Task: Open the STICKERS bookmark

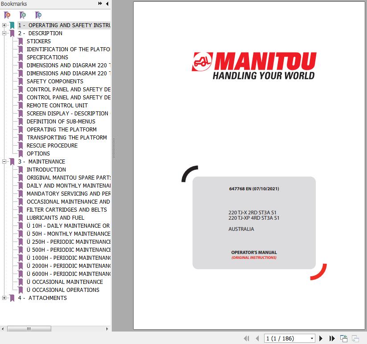Action: 39,41
